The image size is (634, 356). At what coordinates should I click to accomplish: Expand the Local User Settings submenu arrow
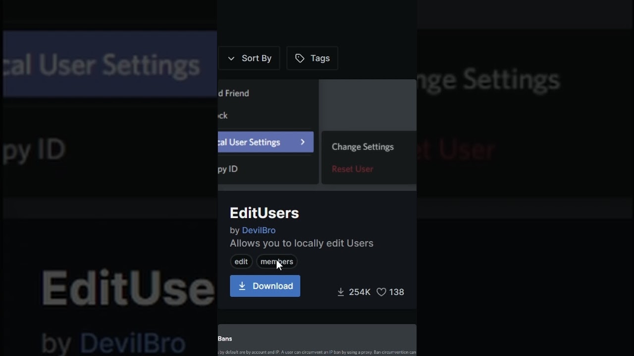click(x=303, y=142)
